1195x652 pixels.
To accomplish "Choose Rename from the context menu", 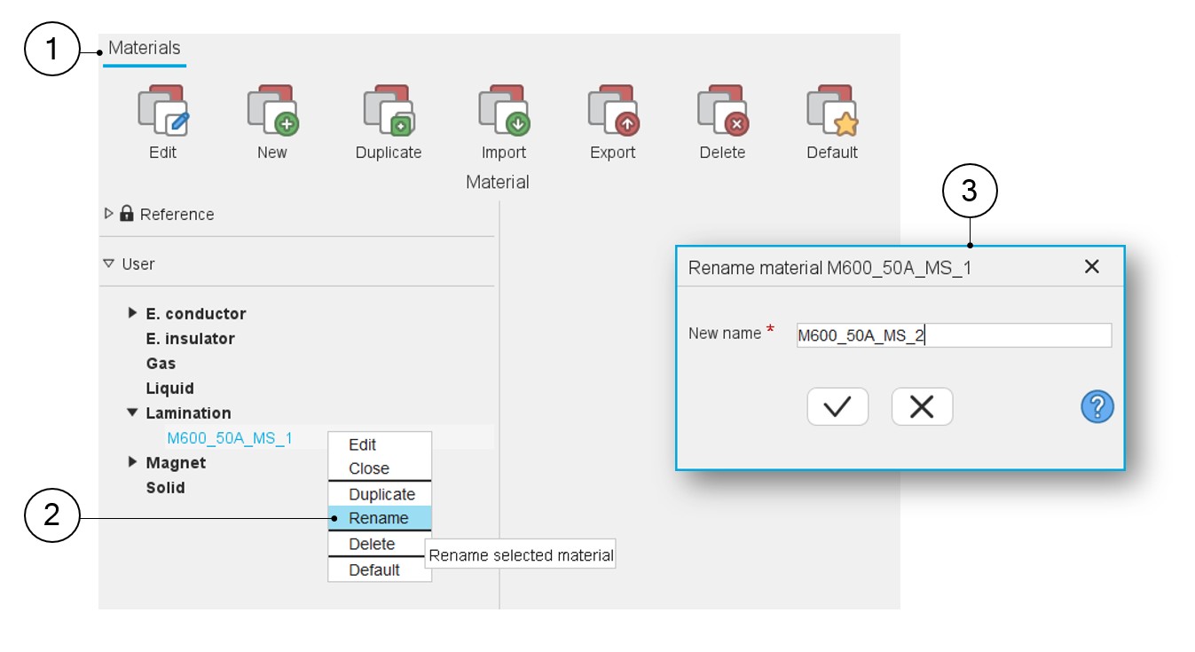I will (x=380, y=518).
